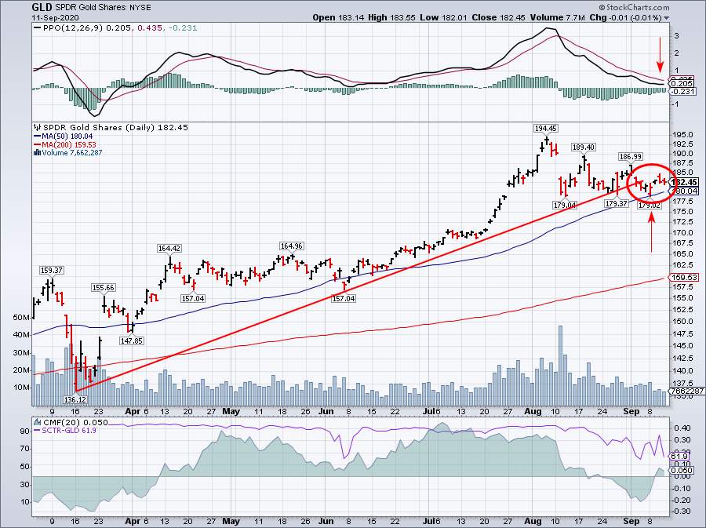Viewport: 706px width, 528px height.
Task: Select the black PPO line swatch in legend
Action: [x=38, y=28]
